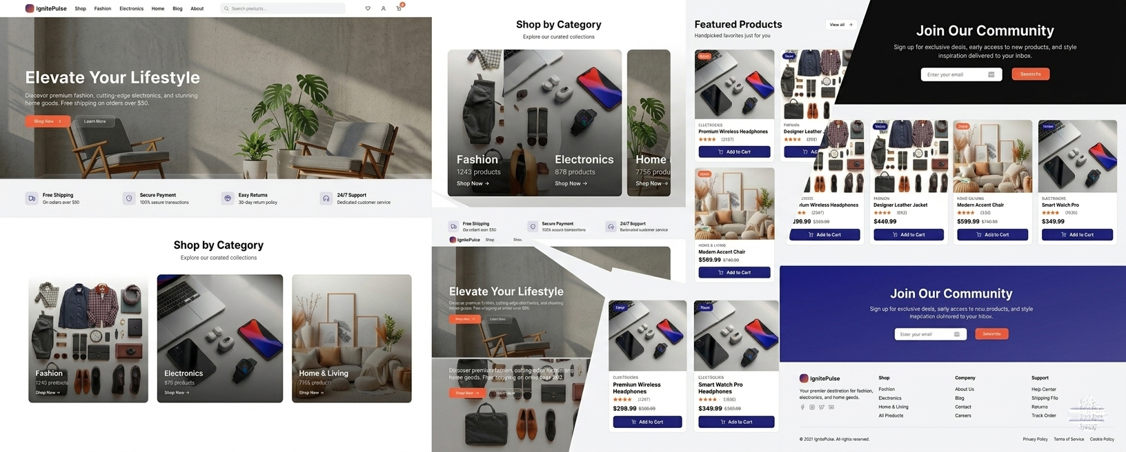Click the Easy Returns icon
Image resolution: width=1126 pixels, height=452 pixels.
pos(228,198)
